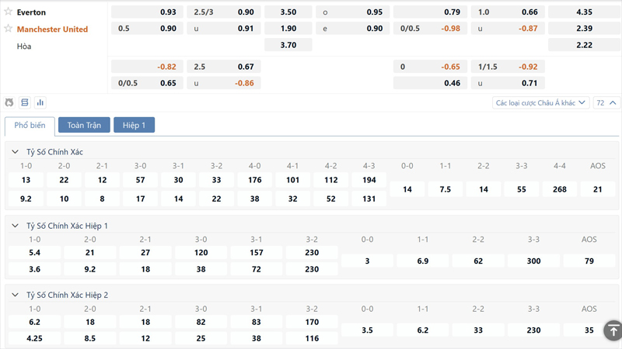The width and height of the screenshot is (622, 349).
Task: Star Manchester United as a favorite
Action: (x=9, y=29)
